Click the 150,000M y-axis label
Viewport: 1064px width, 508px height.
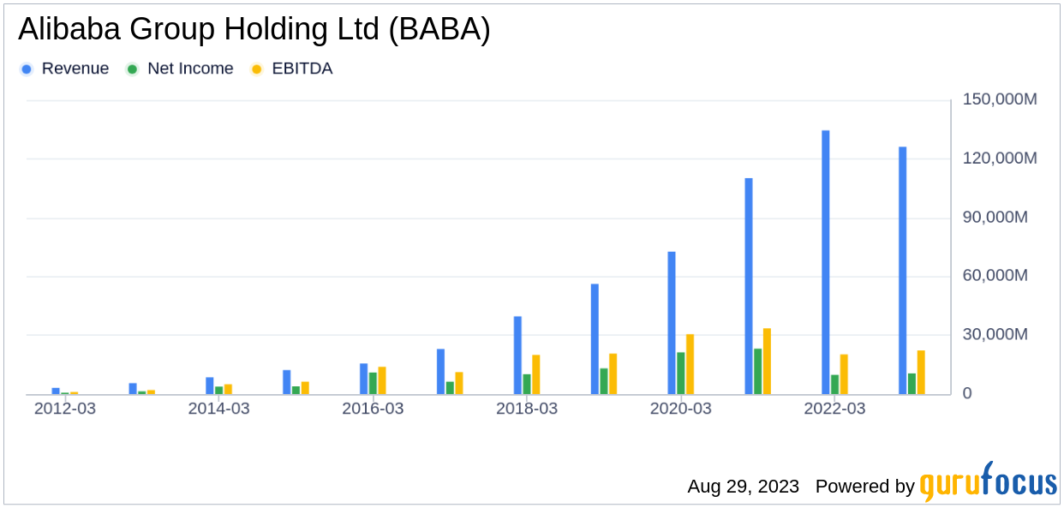[x=1000, y=99]
